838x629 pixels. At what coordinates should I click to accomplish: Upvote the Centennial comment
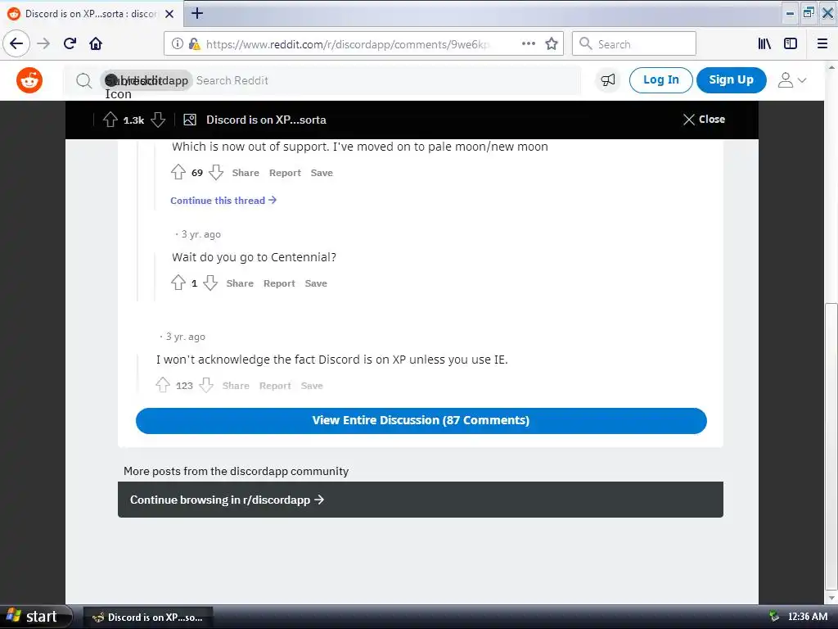pyautogui.click(x=178, y=283)
